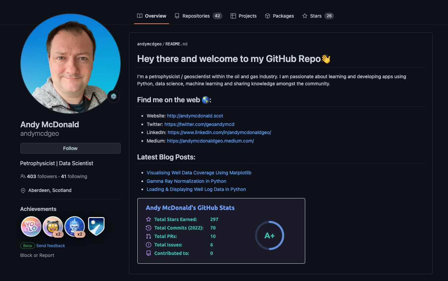Open the README.md file link
The width and height of the screenshot is (448, 281).
pyautogui.click(x=176, y=44)
